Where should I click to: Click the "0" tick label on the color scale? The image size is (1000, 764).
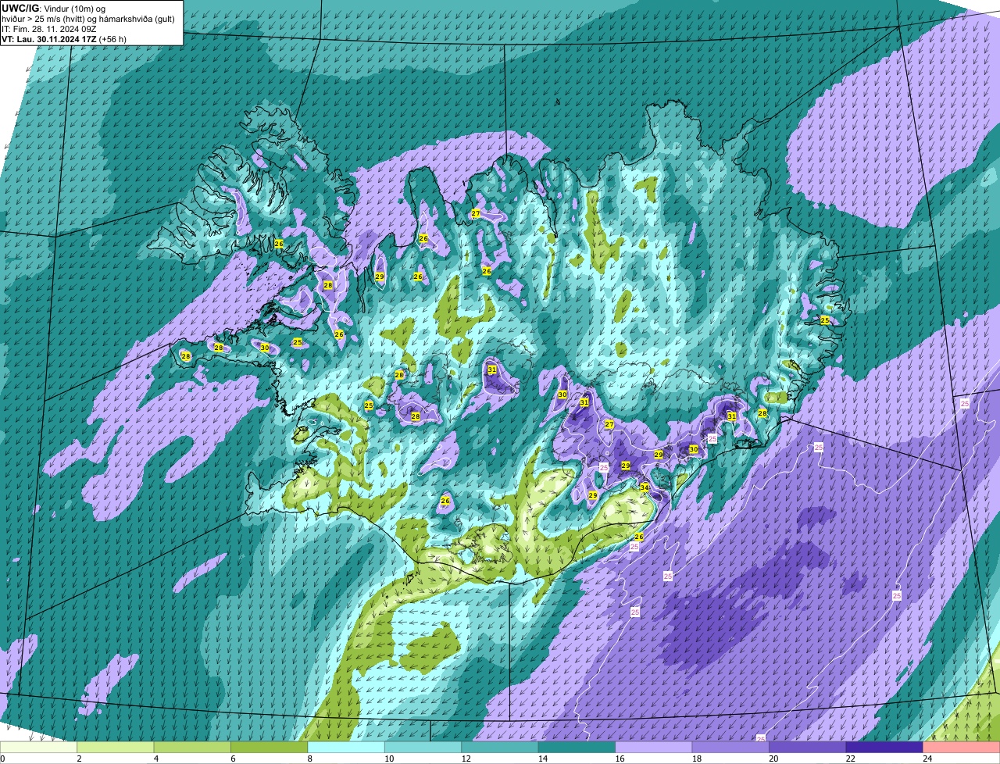click(2, 759)
